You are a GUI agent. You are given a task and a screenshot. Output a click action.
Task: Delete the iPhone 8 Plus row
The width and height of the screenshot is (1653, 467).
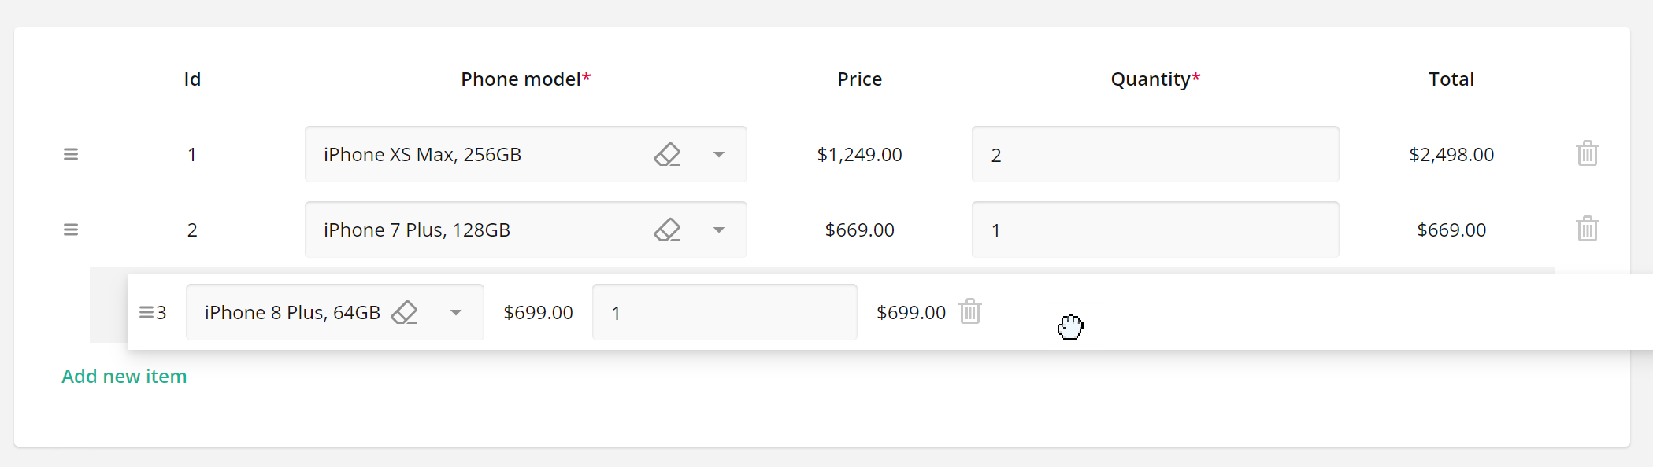pos(970,311)
